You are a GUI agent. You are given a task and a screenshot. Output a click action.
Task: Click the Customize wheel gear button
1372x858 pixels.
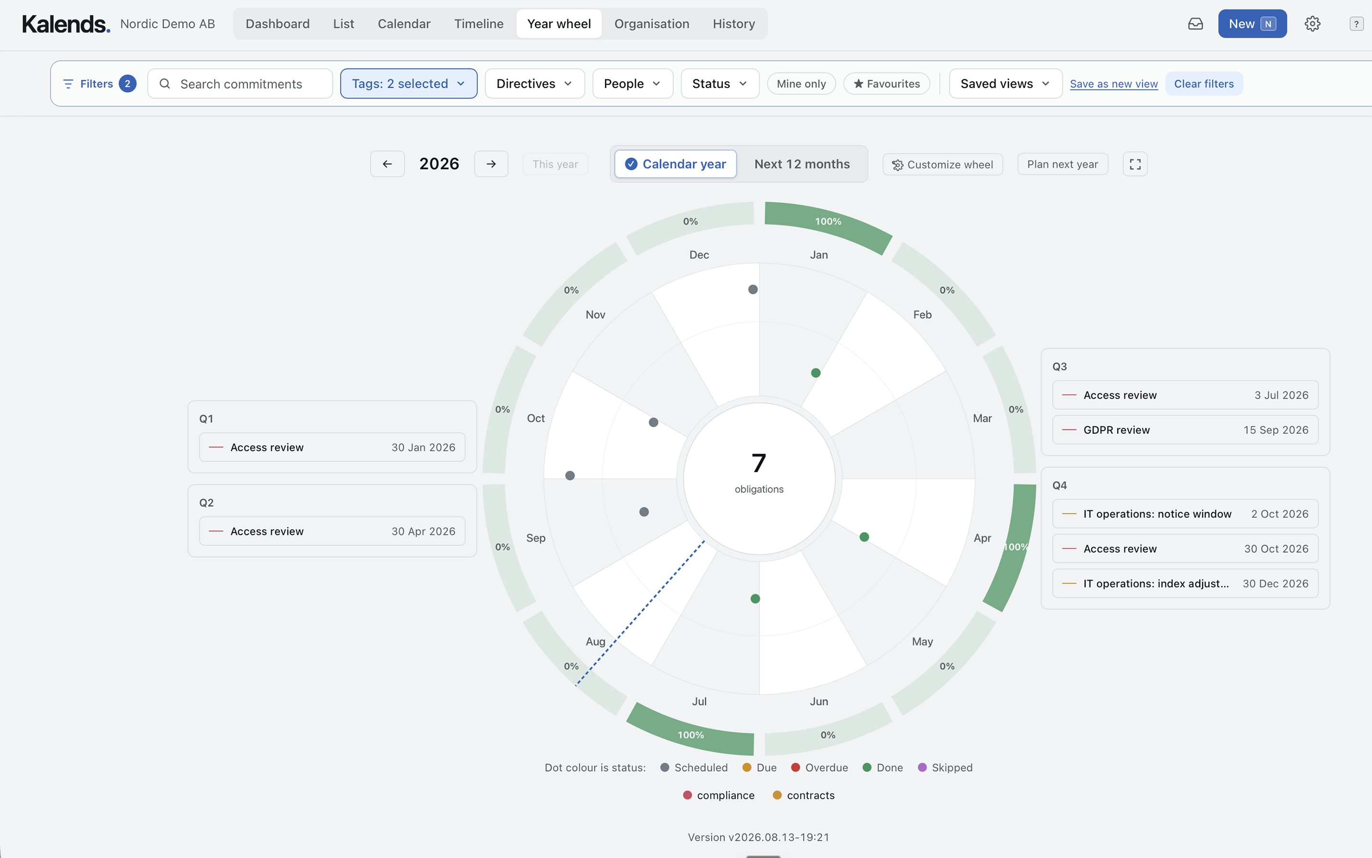pos(943,165)
